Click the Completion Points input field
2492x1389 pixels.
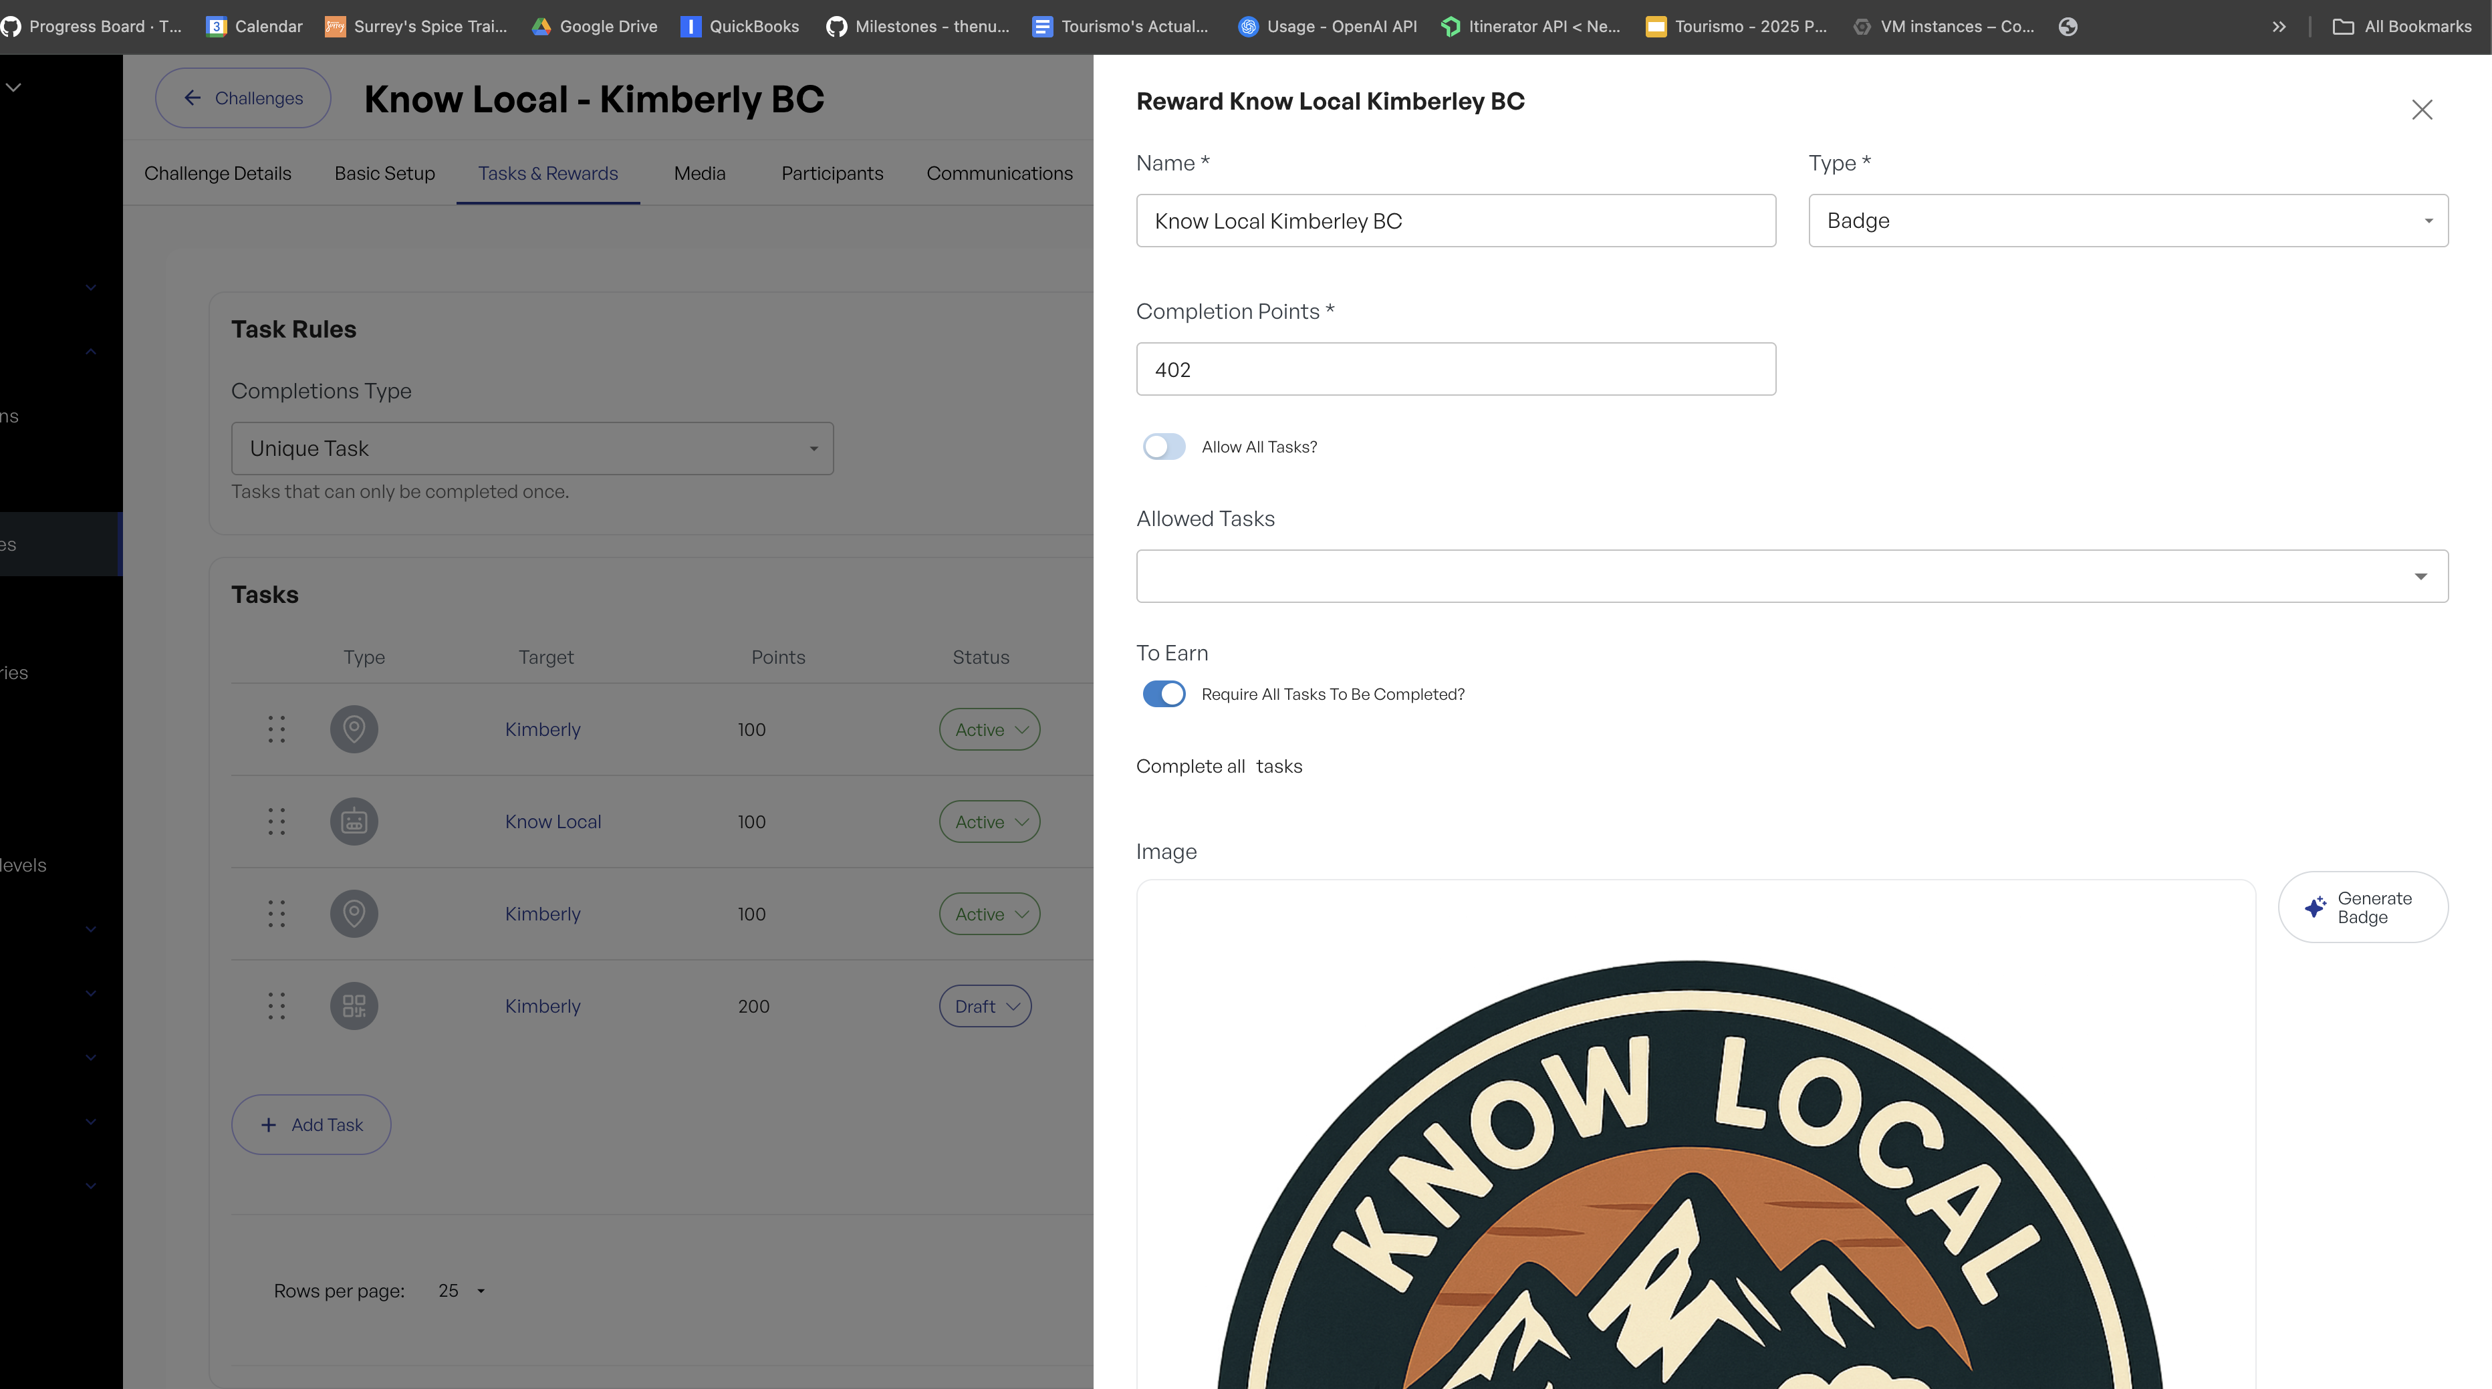coord(1455,370)
